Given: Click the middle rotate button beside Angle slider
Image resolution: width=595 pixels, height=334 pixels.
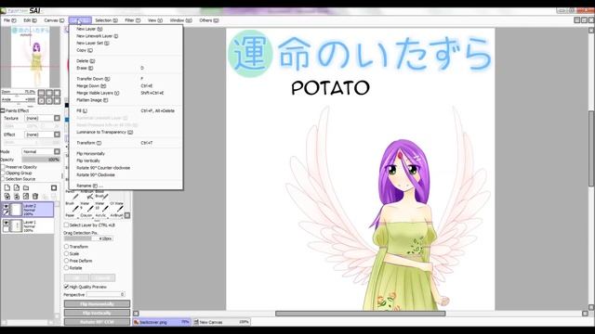Looking at the screenshot, I should tap(49, 100).
